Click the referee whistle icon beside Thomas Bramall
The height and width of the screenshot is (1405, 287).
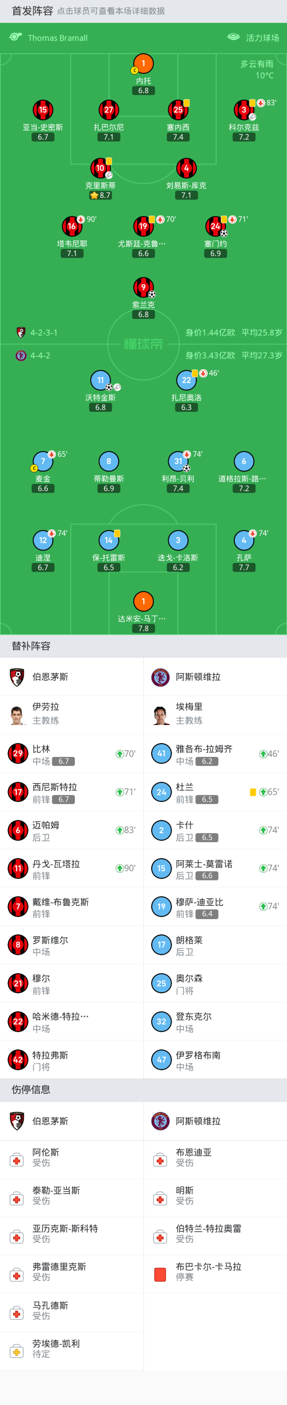[x=15, y=37]
